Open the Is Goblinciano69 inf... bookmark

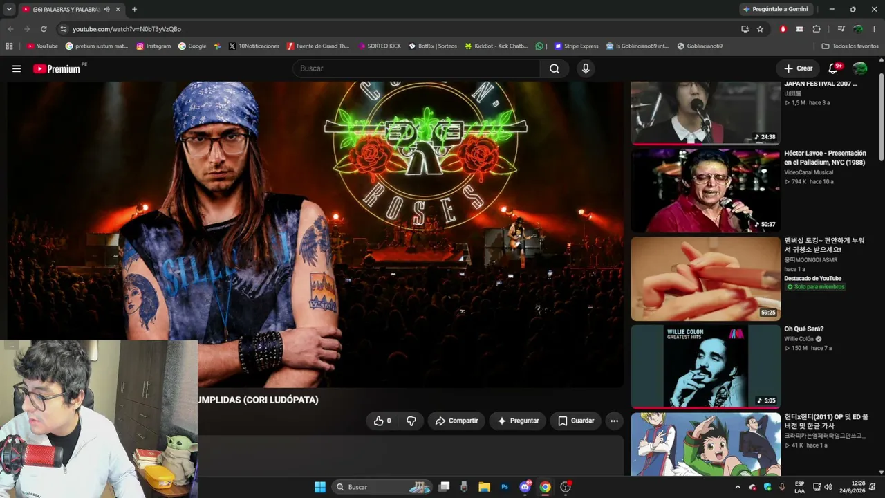click(x=637, y=46)
